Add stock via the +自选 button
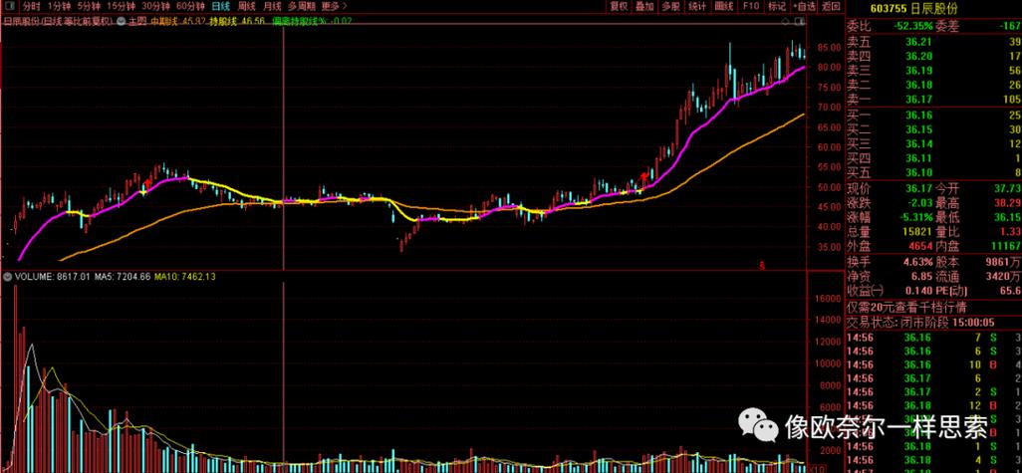 802,6
